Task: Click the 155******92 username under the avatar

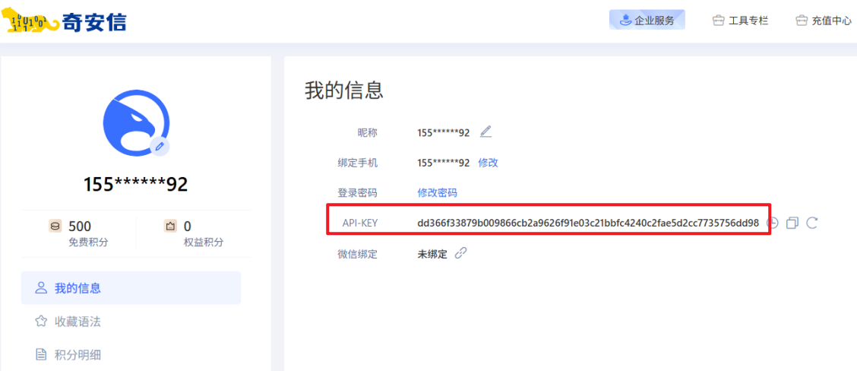Action: click(x=135, y=185)
